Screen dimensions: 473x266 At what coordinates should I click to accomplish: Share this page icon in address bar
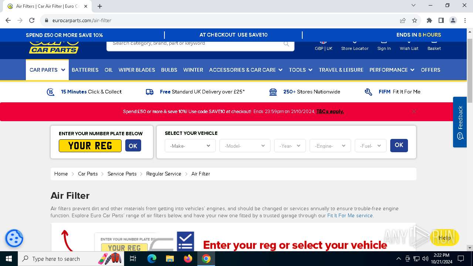tap(403, 20)
